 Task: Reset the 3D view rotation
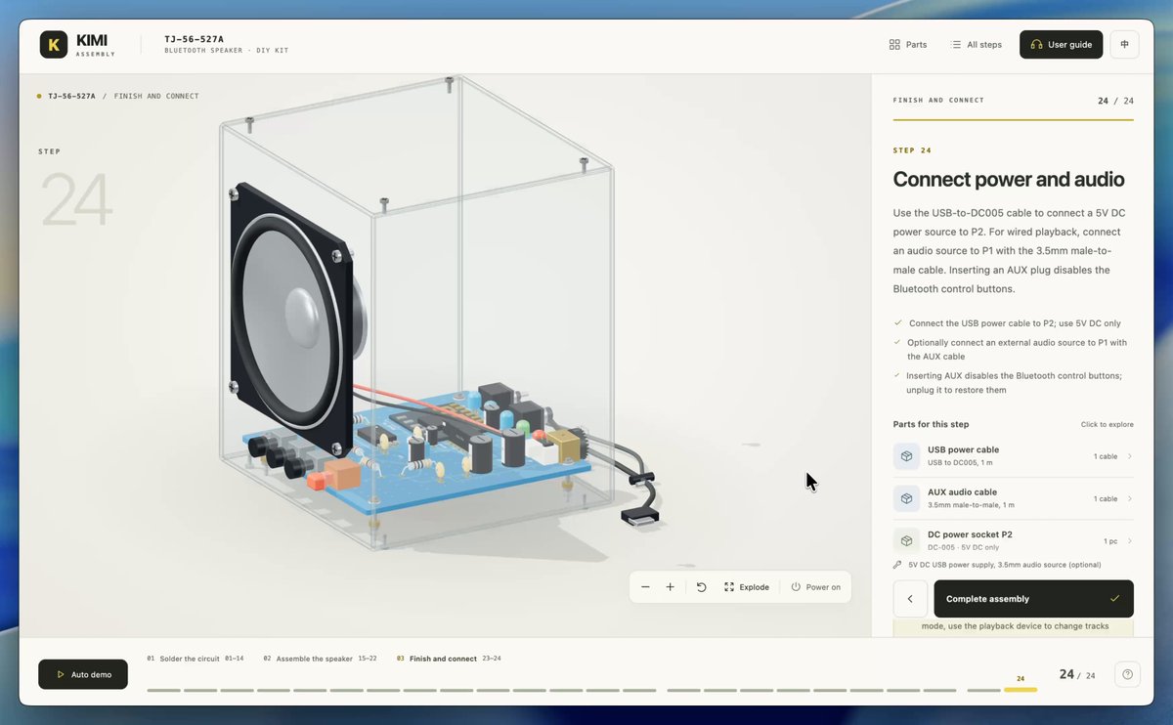coord(701,587)
